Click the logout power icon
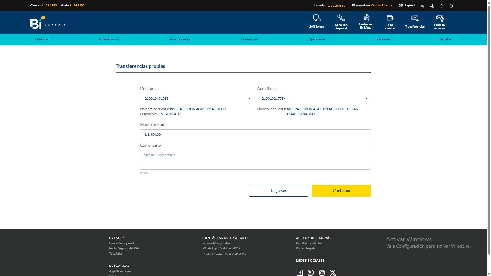 click(451, 6)
